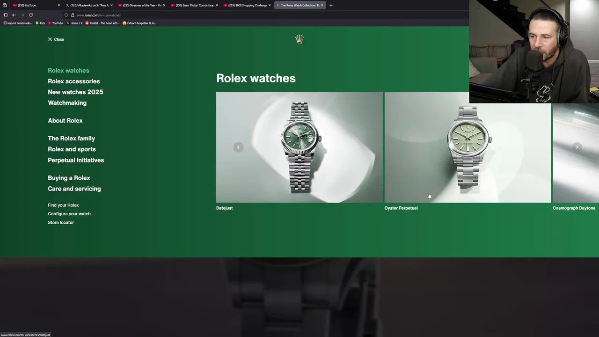
Task: Select The Rolex family menu item
Action: (x=71, y=139)
